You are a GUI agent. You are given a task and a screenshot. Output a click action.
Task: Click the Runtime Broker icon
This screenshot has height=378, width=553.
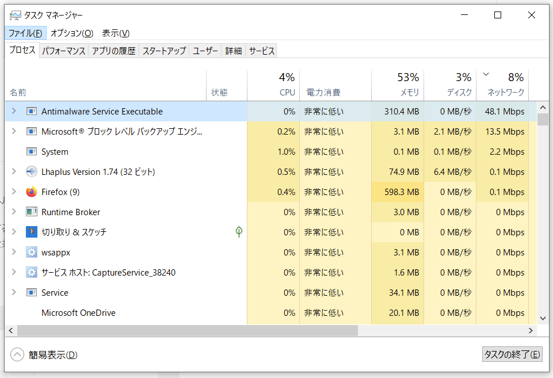click(x=32, y=212)
